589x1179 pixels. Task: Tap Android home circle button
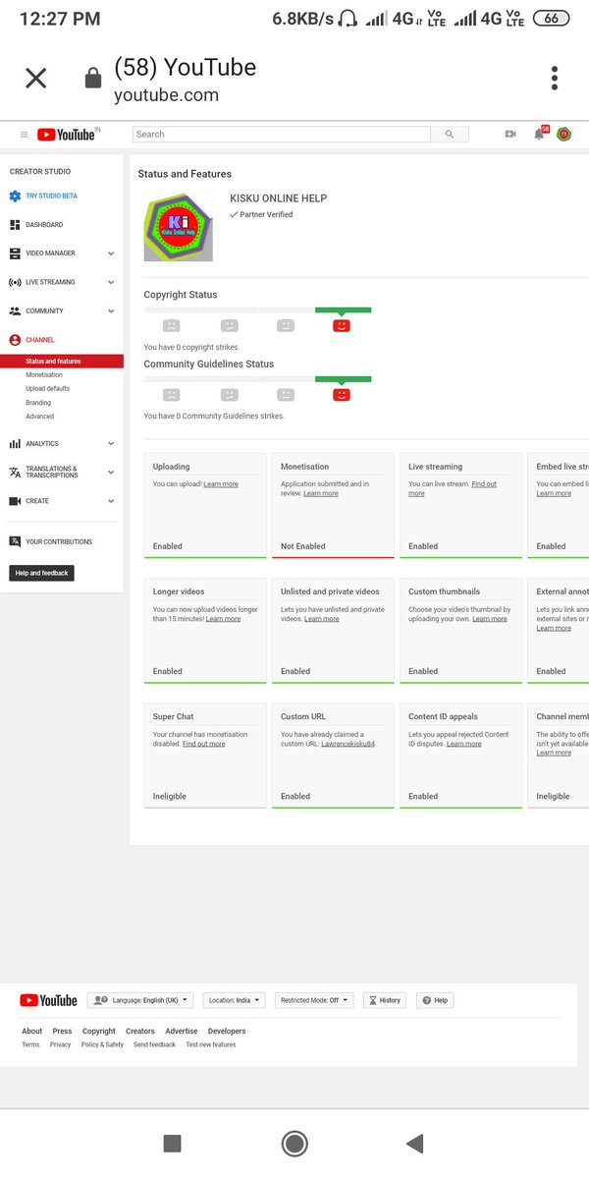coord(294,1143)
